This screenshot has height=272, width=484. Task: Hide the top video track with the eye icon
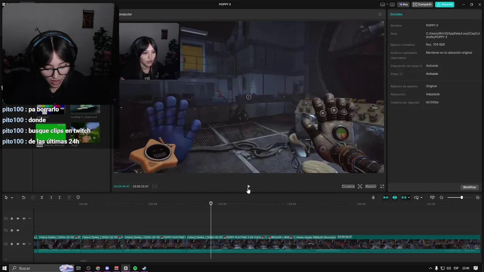tap(18, 218)
